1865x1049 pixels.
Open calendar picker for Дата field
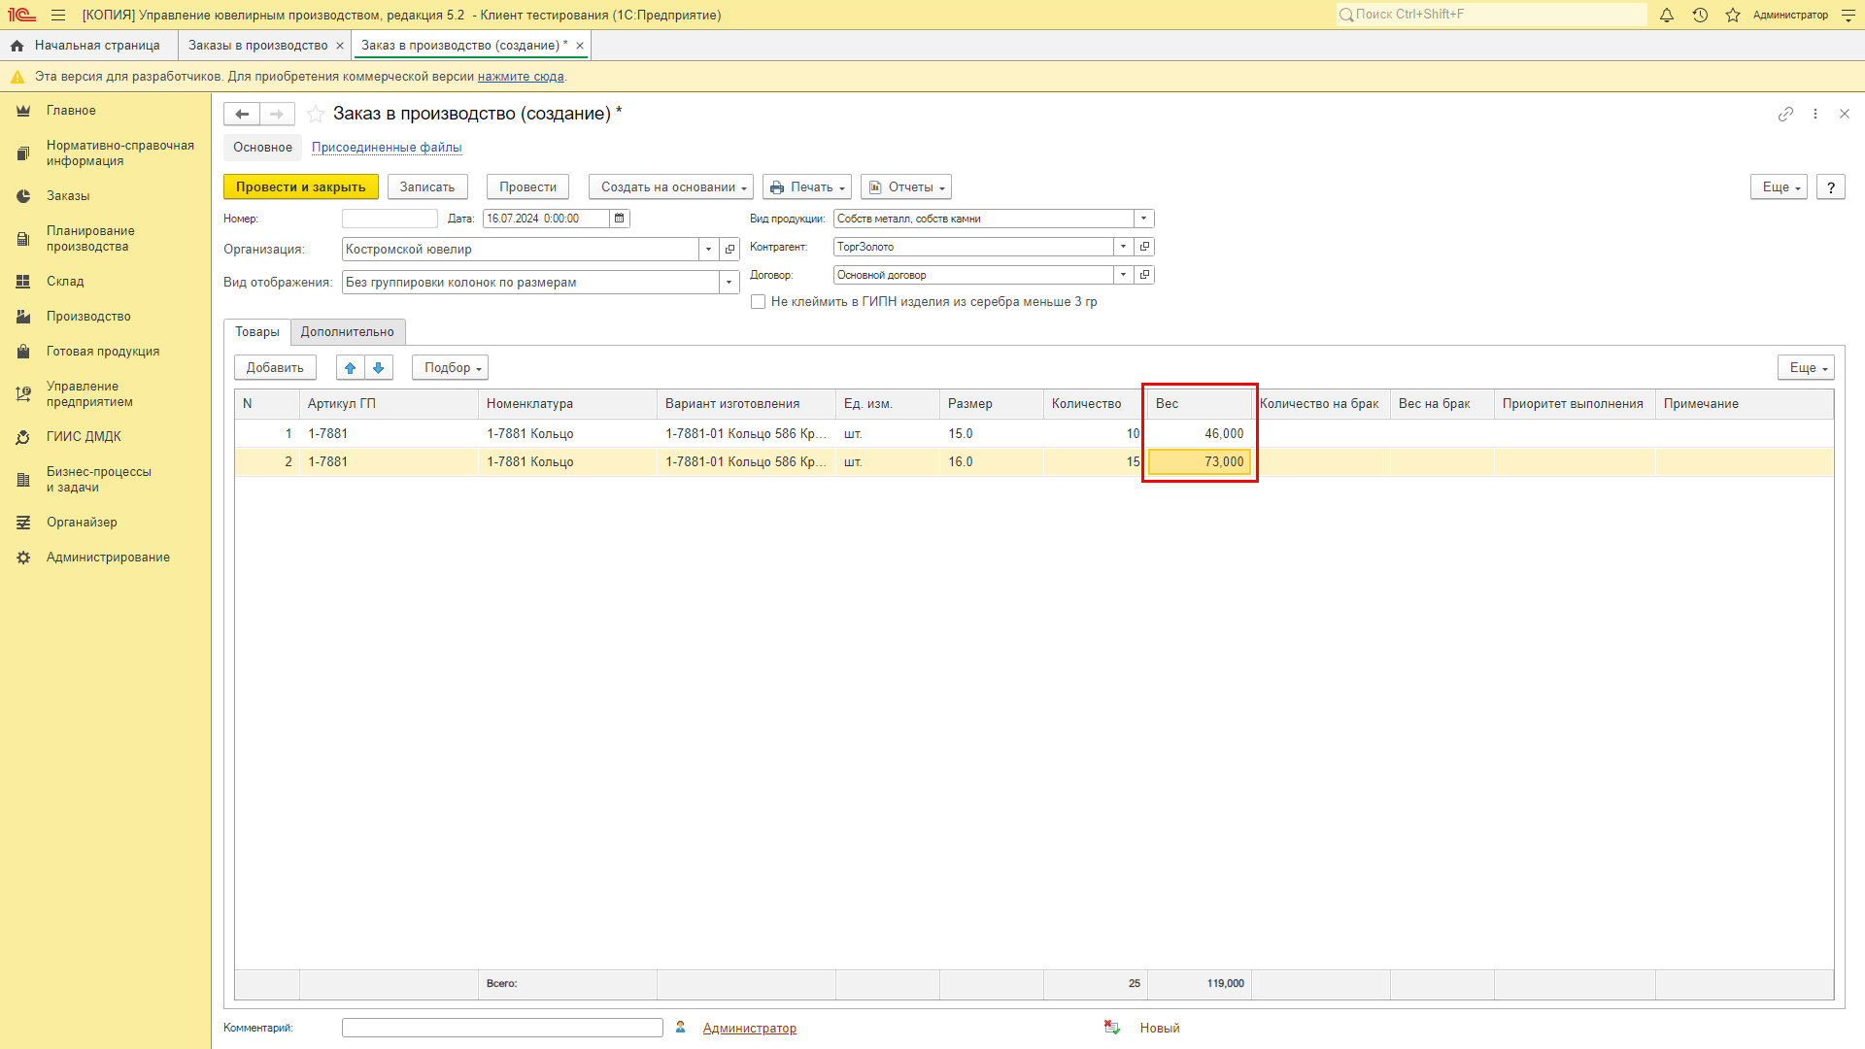(619, 219)
